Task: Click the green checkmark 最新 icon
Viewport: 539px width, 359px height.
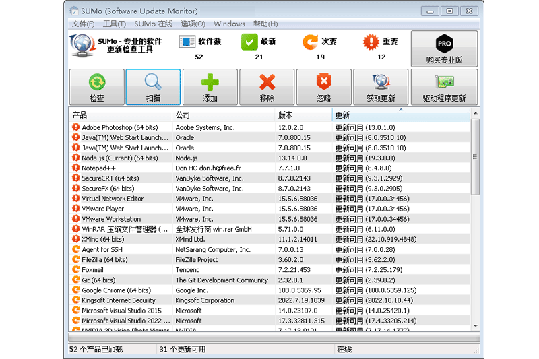Action: pos(249,42)
